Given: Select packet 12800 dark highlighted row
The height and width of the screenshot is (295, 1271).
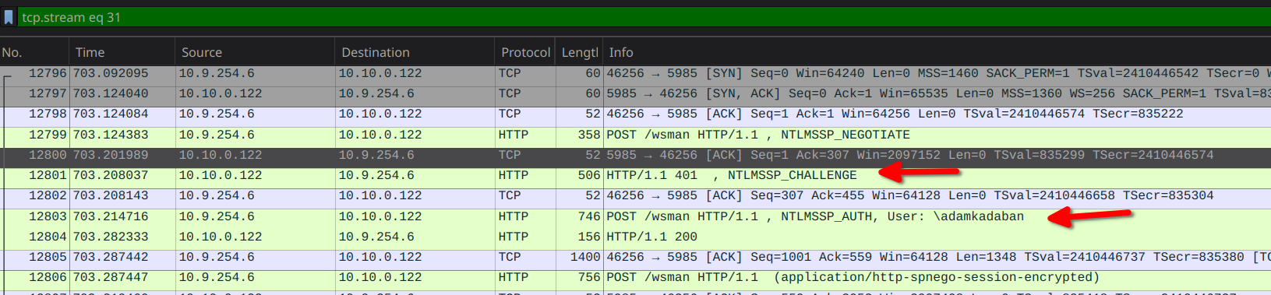Looking at the screenshot, I should 635,155.
